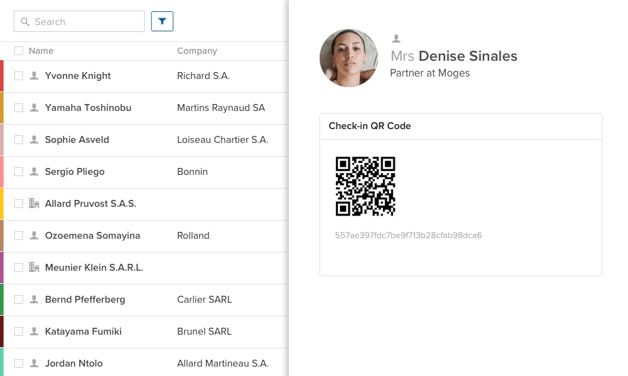Click person icon beside Bernd Pfefferberg
Image resolution: width=628 pixels, height=376 pixels.
pyautogui.click(x=35, y=300)
